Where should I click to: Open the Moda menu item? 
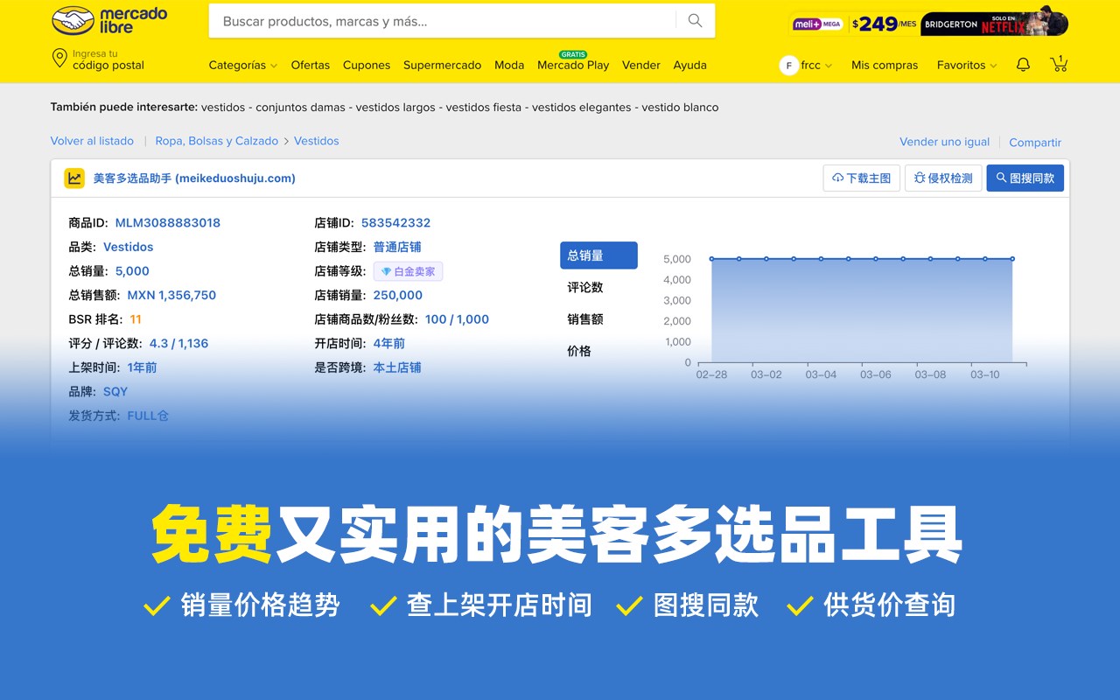click(x=509, y=65)
